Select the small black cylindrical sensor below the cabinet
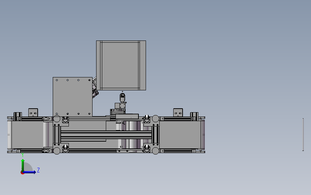311x195 pixels. click(122, 97)
